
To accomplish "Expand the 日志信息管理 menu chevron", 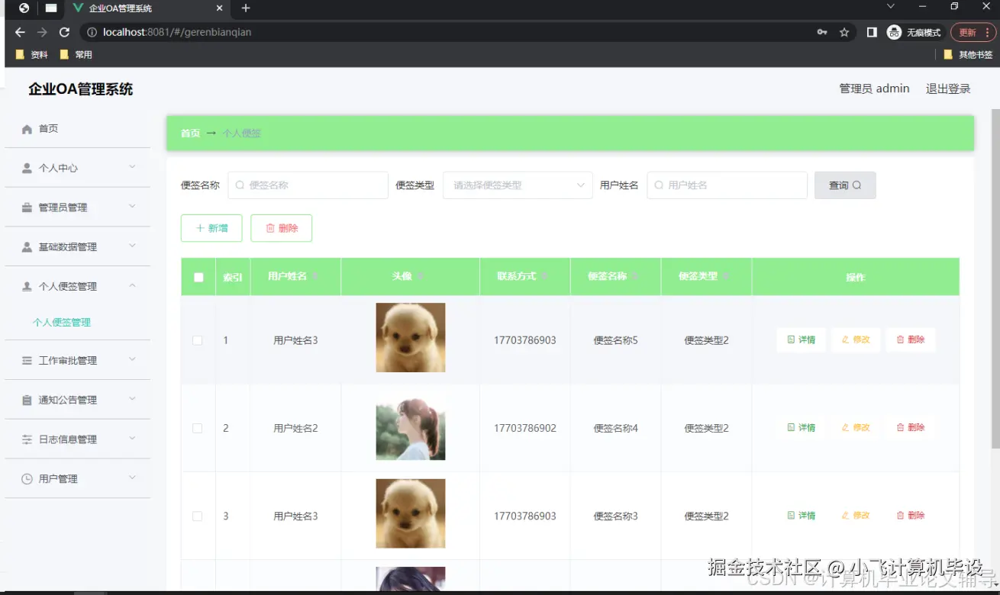I will tap(132, 439).
